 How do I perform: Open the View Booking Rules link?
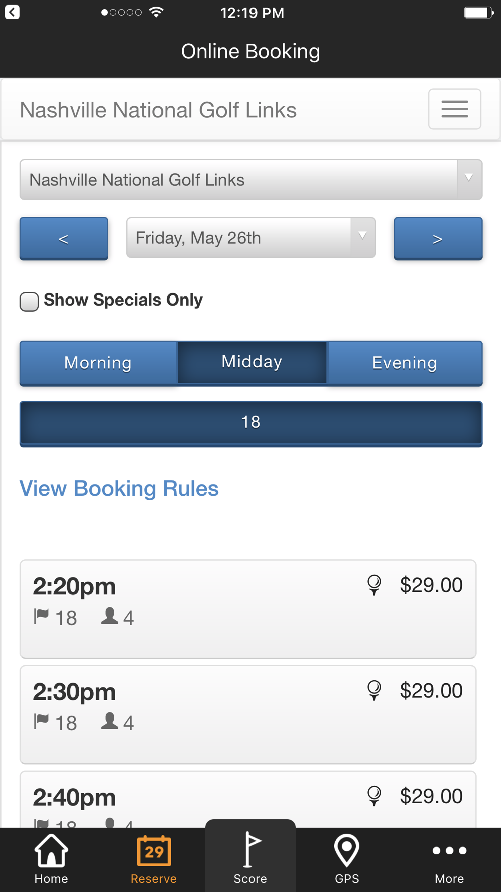click(119, 488)
